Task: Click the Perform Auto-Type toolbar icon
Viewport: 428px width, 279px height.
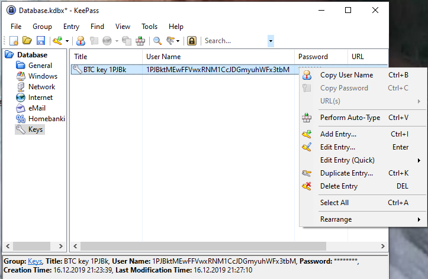Action: point(140,41)
